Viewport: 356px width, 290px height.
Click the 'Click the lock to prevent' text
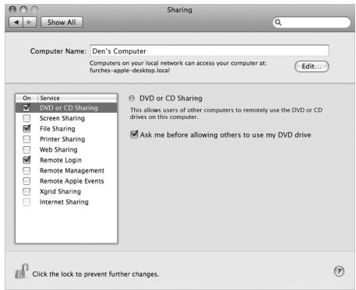point(96,274)
